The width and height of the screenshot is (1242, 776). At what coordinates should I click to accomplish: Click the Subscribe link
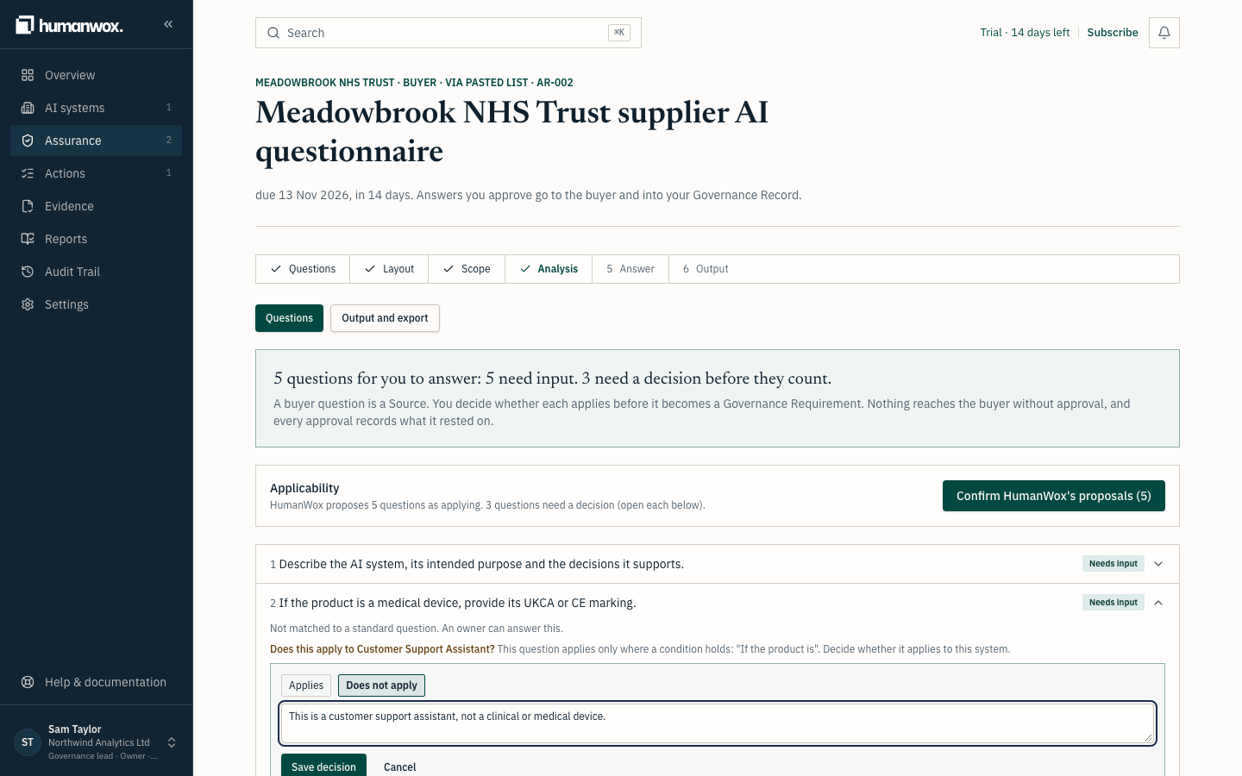[x=1113, y=33]
